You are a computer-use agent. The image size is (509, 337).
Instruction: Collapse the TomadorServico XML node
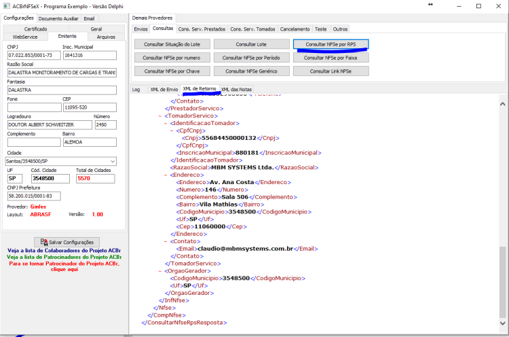coord(160,116)
